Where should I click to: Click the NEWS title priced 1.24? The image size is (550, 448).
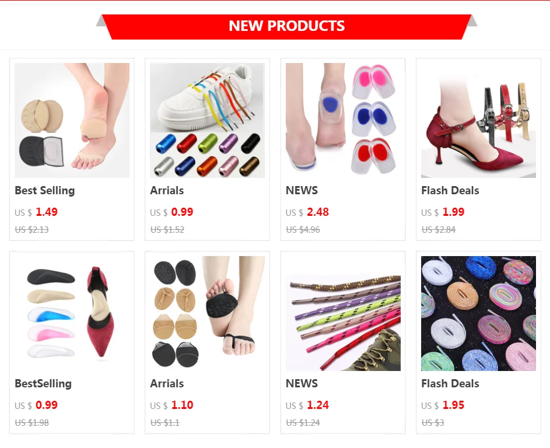pyautogui.click(x=302, y=383)
